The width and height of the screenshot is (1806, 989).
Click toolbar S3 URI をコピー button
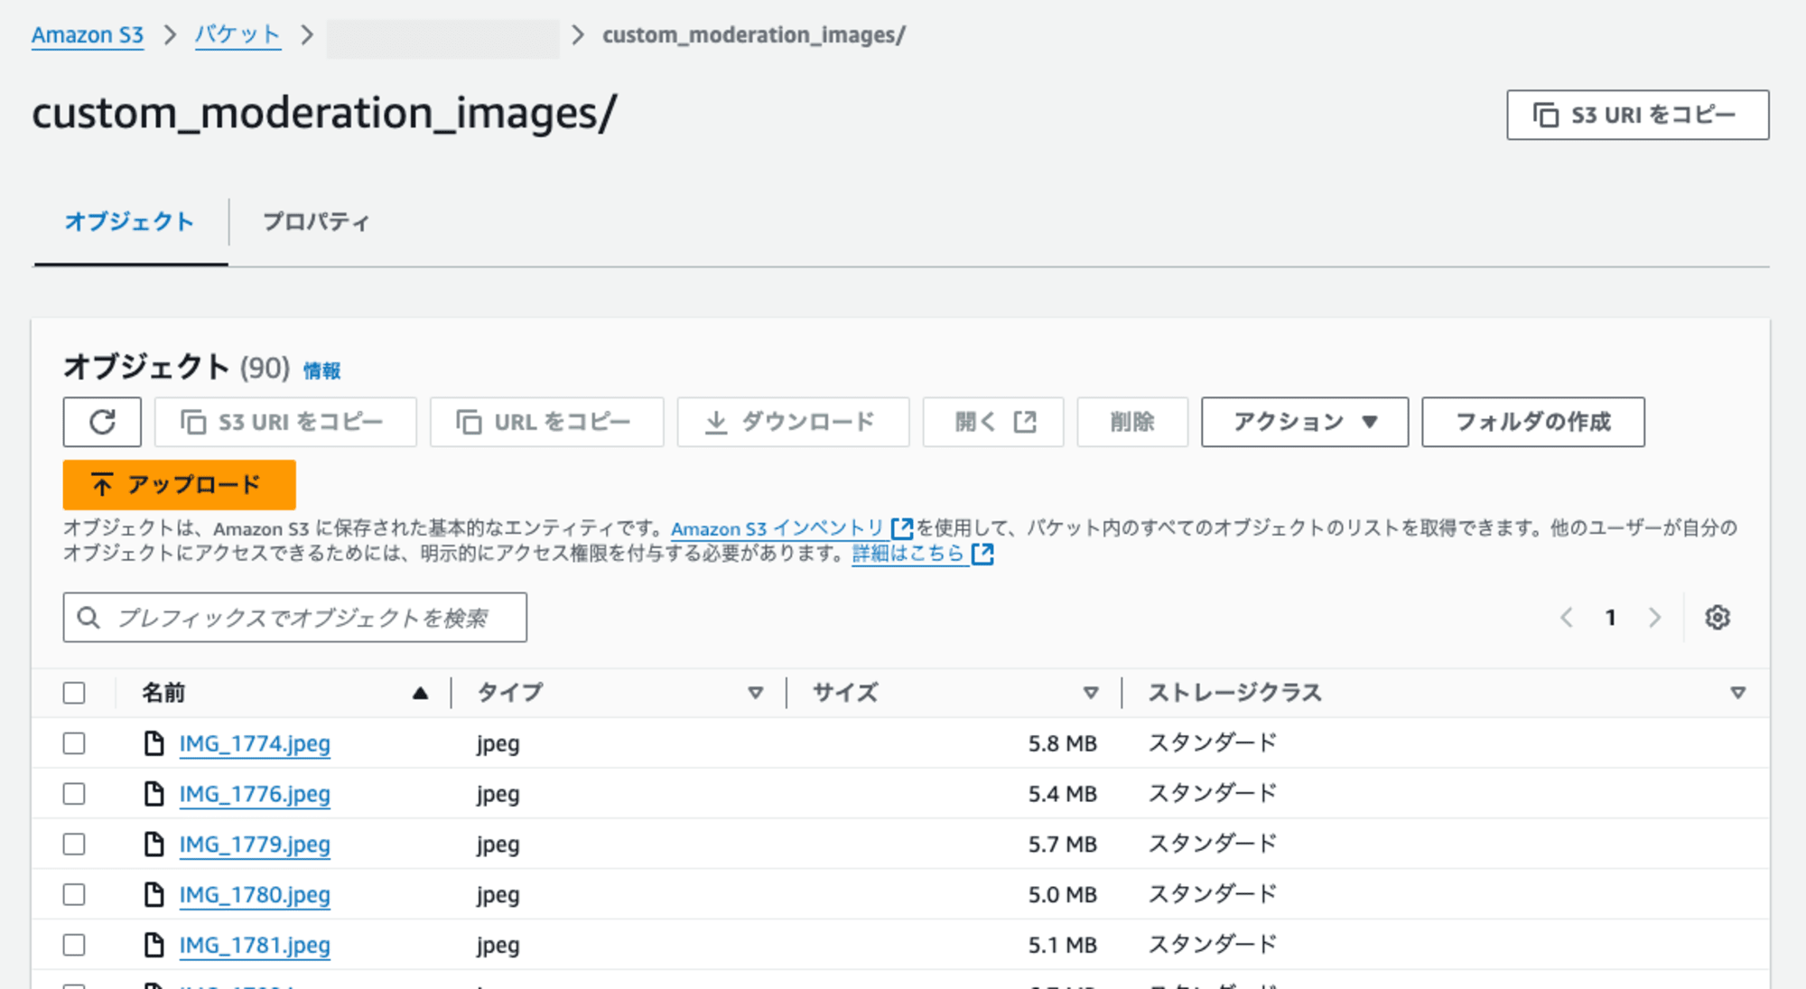pyautogui.click(x=285, y=422)
